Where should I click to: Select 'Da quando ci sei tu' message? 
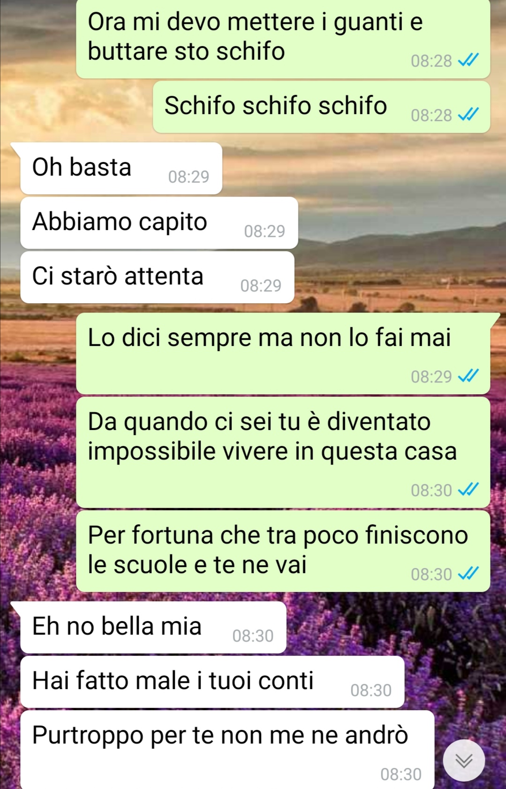click(283, 452)
